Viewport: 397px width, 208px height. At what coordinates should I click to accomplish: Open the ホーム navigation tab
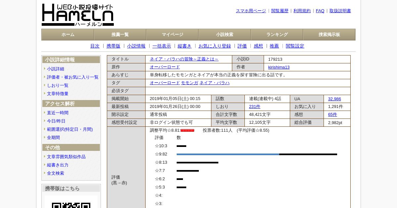[68, 35]
